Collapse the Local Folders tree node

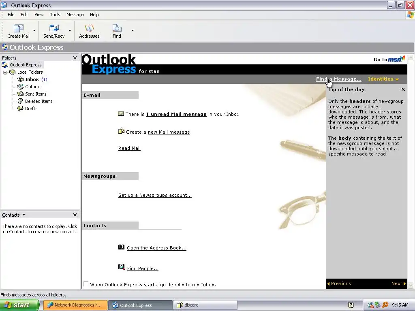5,72
